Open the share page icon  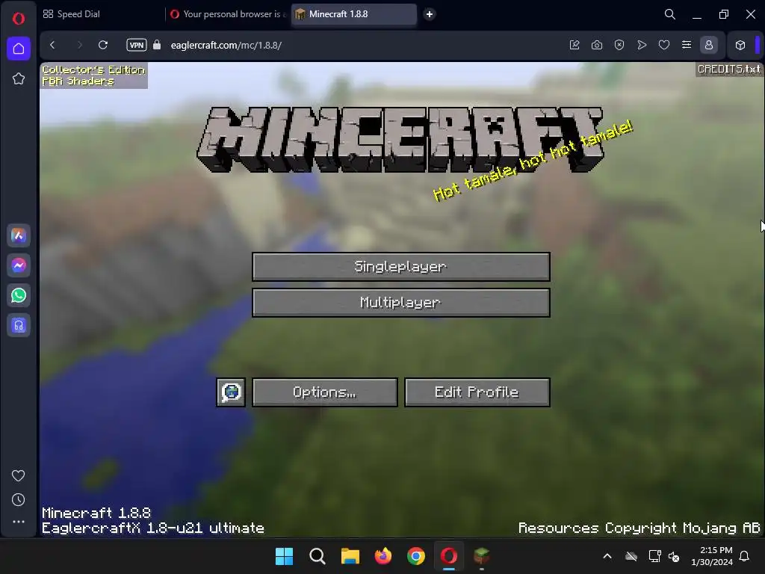click(x=574, y=45)
